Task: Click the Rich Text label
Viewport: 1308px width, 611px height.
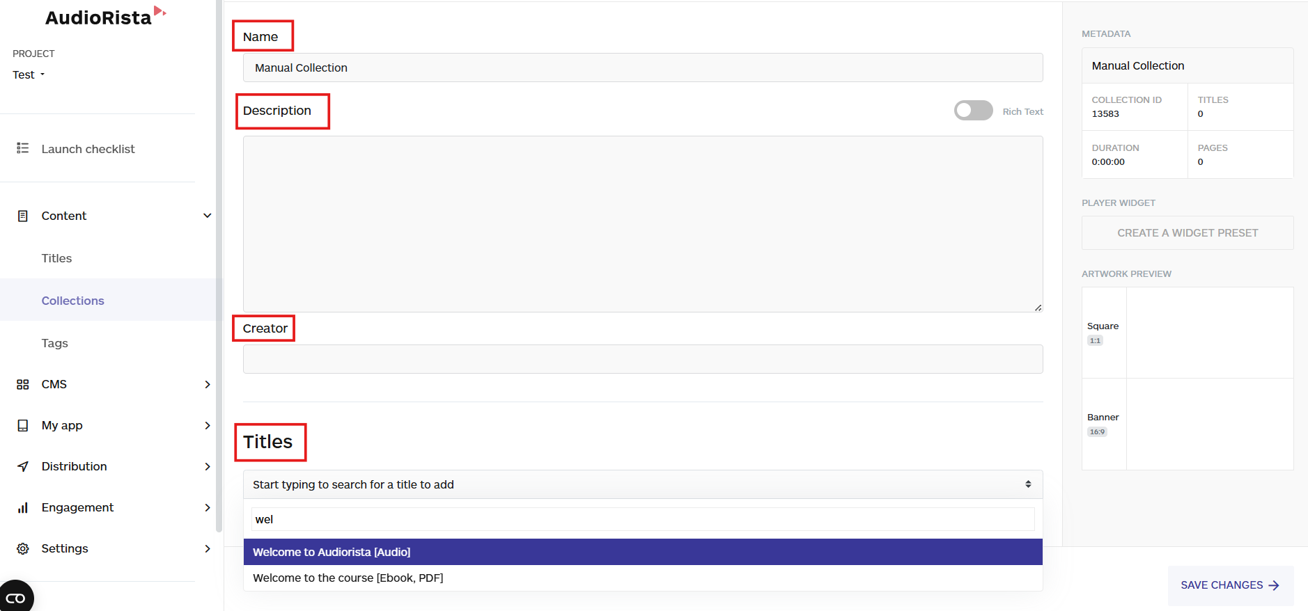Action: [x=1022, y=111]
